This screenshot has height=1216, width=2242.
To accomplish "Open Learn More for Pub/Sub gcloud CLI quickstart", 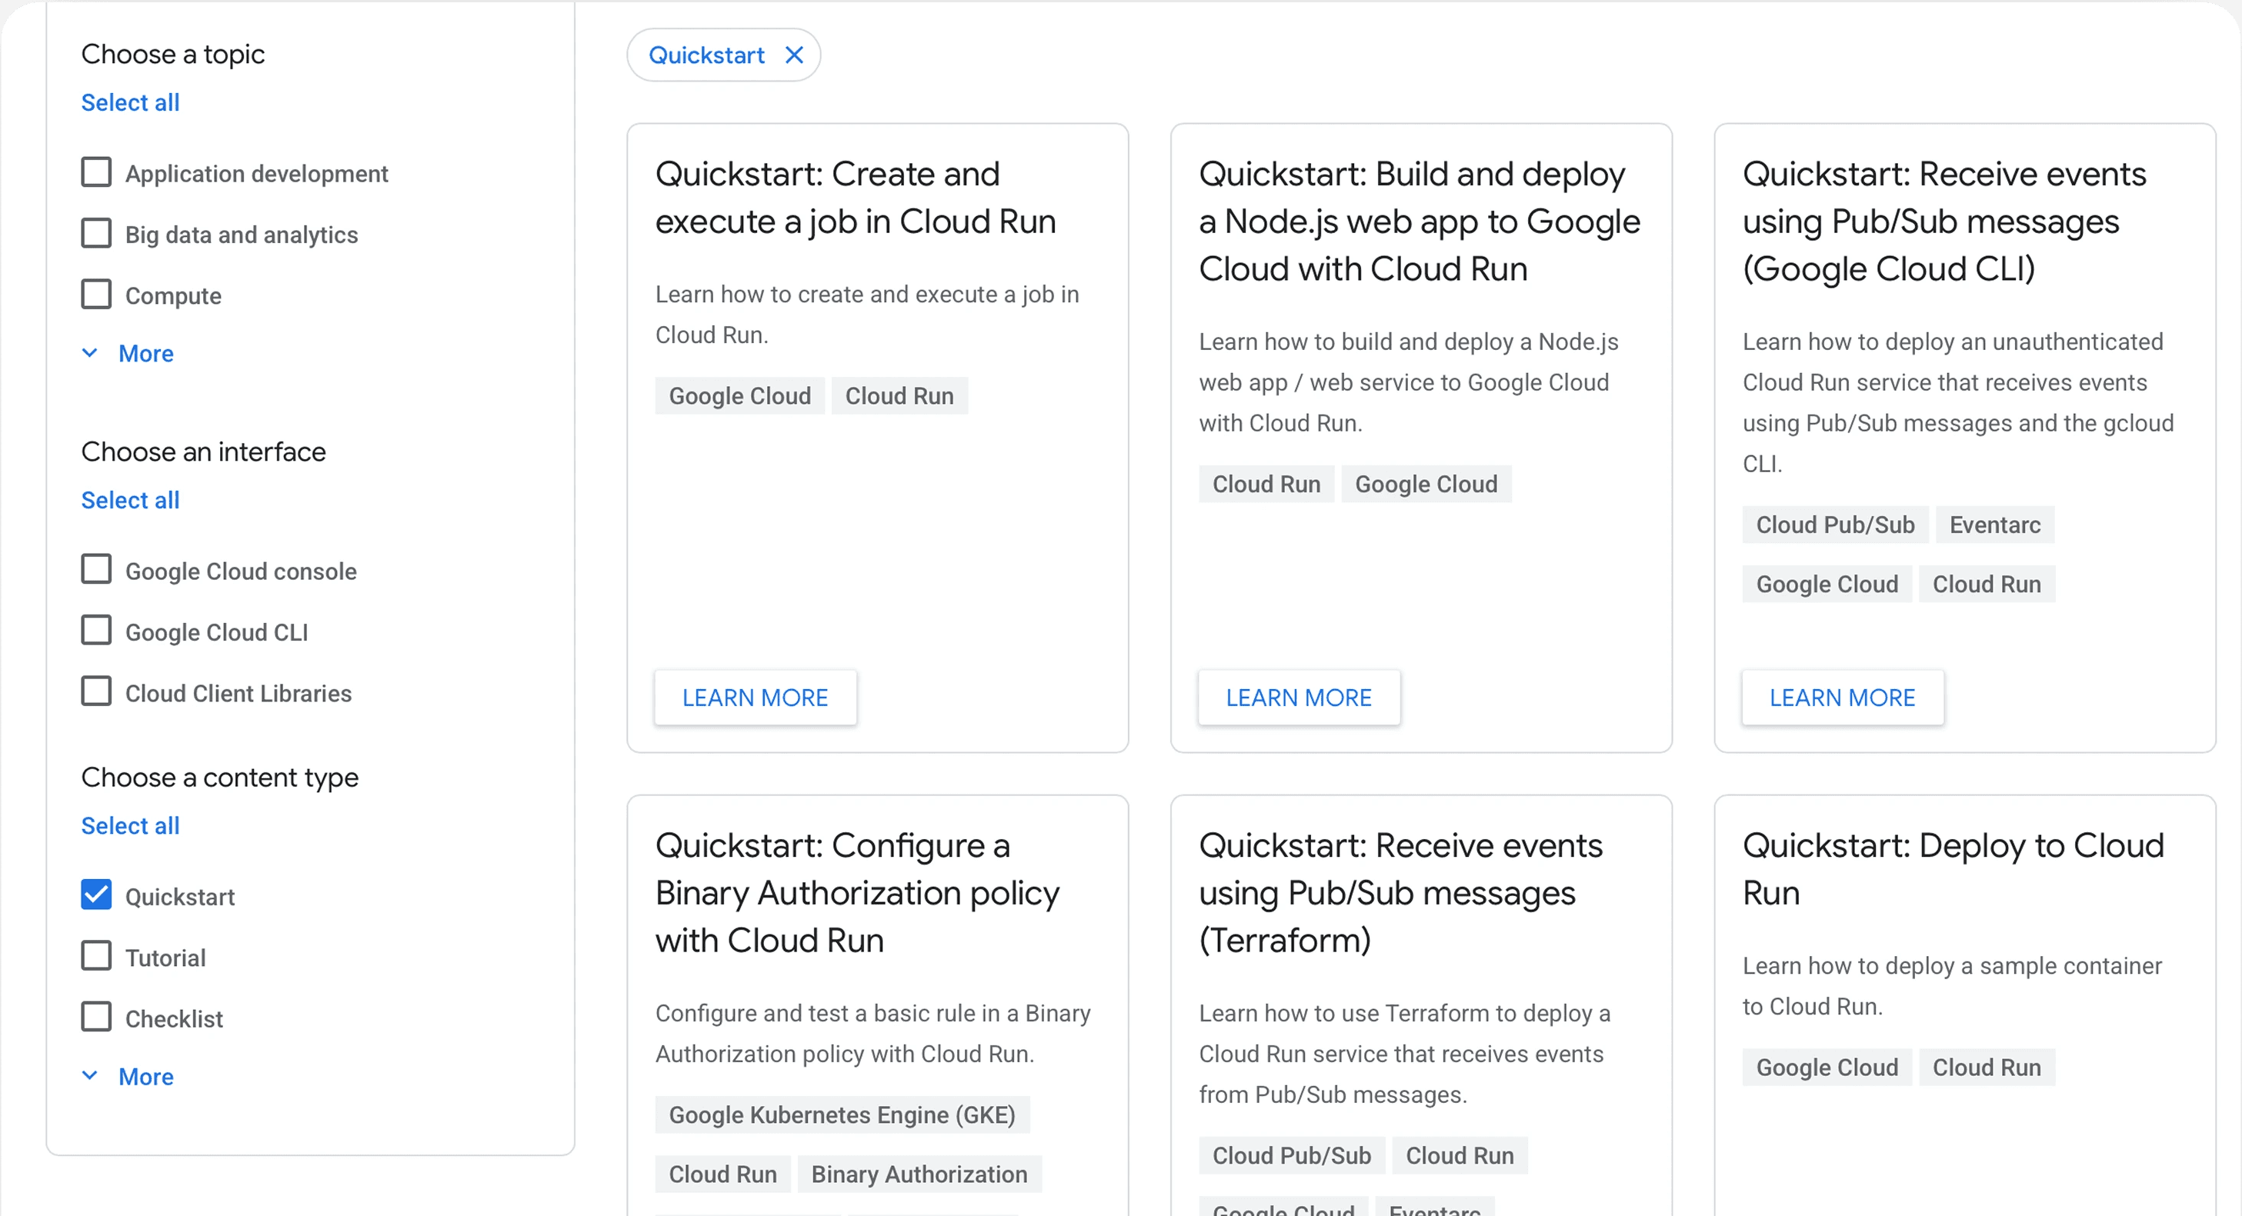I will (x=1843, y=698).
